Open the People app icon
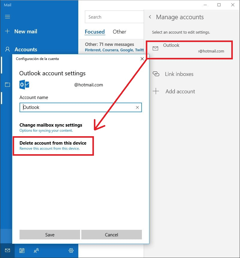The height and width of the screenshot is (258, 240). tap(36, 250)
